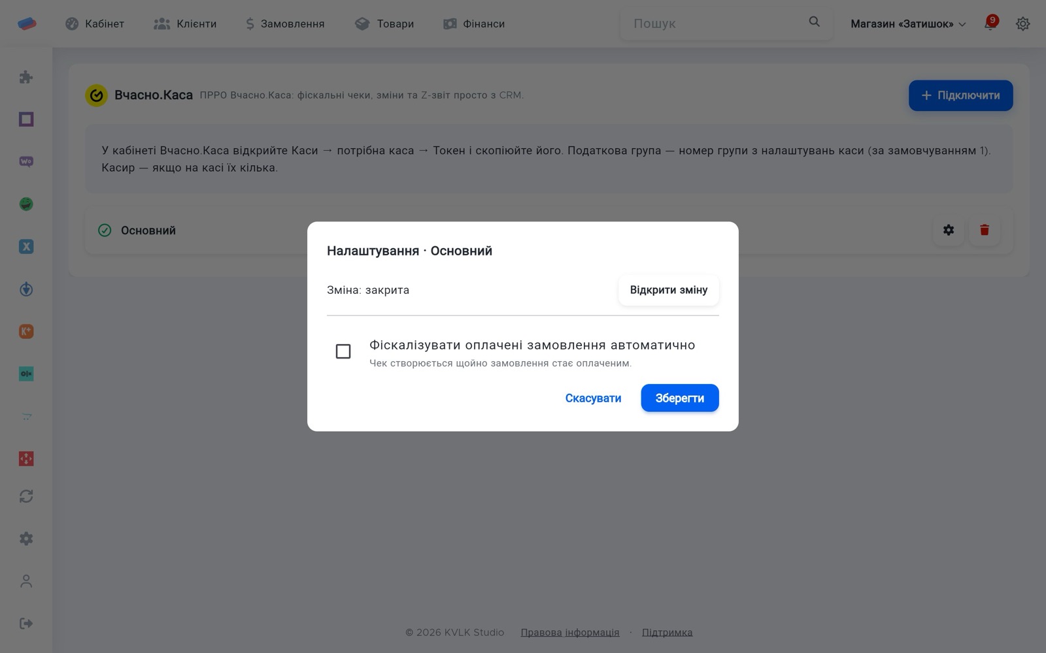Open the orange 'K+' sidebar icon
This screenshot has width=1046, height=653.
click(26, 332)
